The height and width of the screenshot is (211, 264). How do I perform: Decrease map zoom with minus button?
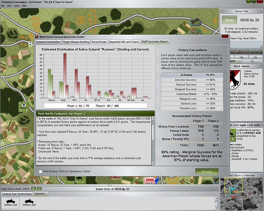click(x=39, y=189)
